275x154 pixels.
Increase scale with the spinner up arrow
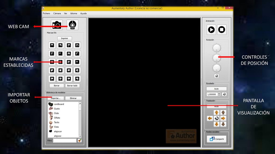219,93
